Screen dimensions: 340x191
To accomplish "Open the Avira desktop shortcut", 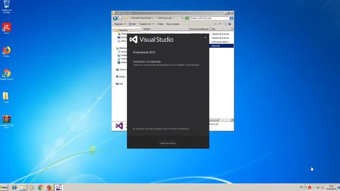I will (x=6, y=28).
